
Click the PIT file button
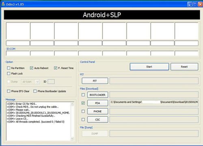pos(95,81)
